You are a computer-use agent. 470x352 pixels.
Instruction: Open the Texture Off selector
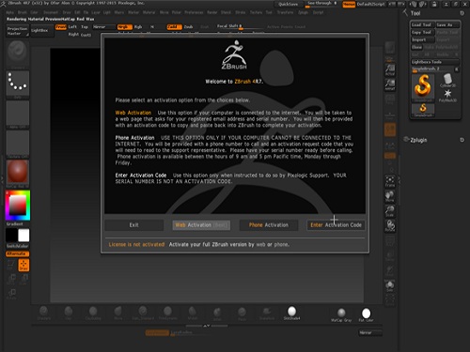tap(18, 145)
